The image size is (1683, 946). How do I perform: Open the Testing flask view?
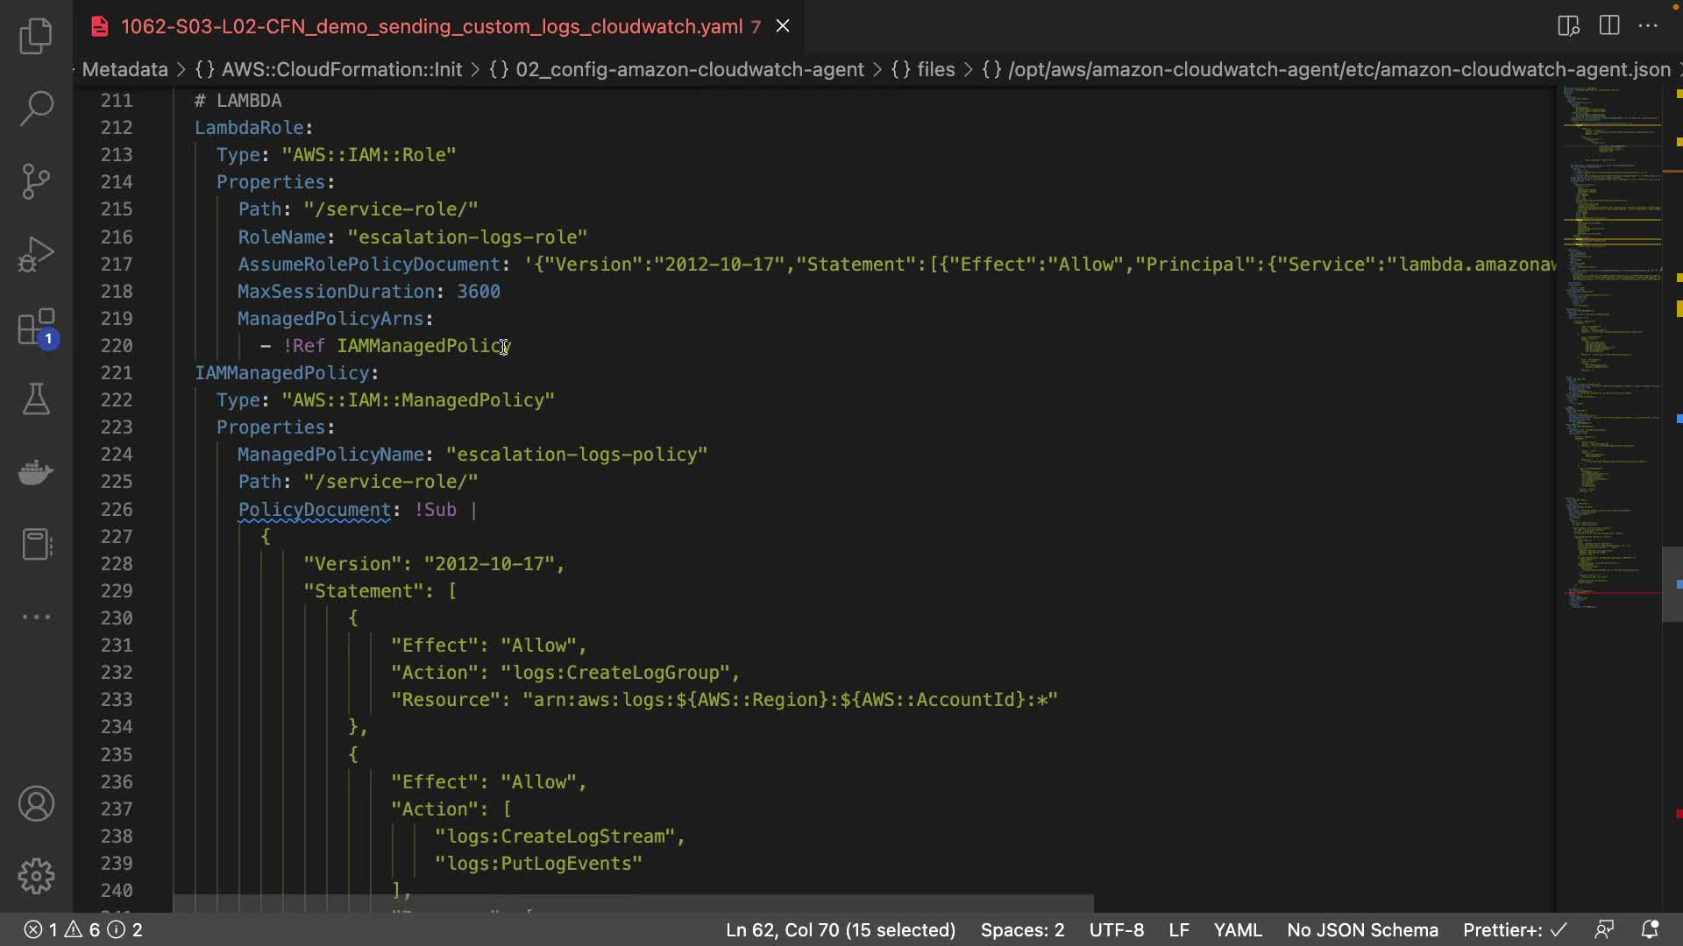point(36,399)
